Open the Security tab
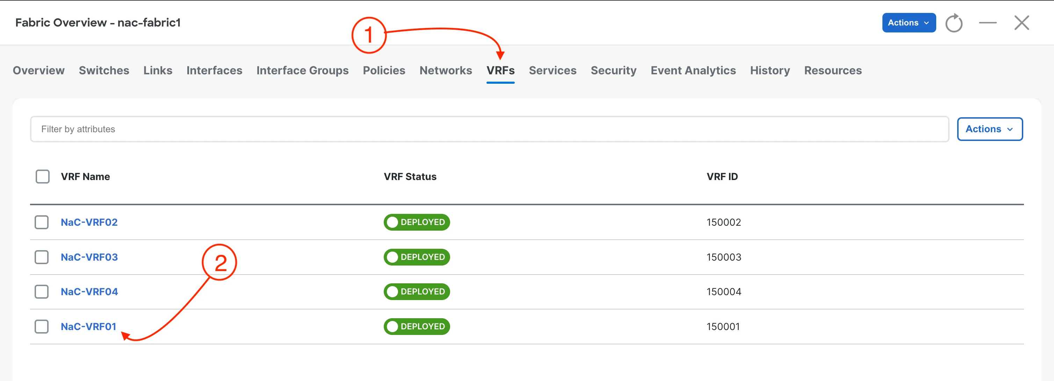 click(x=613, y=70)
